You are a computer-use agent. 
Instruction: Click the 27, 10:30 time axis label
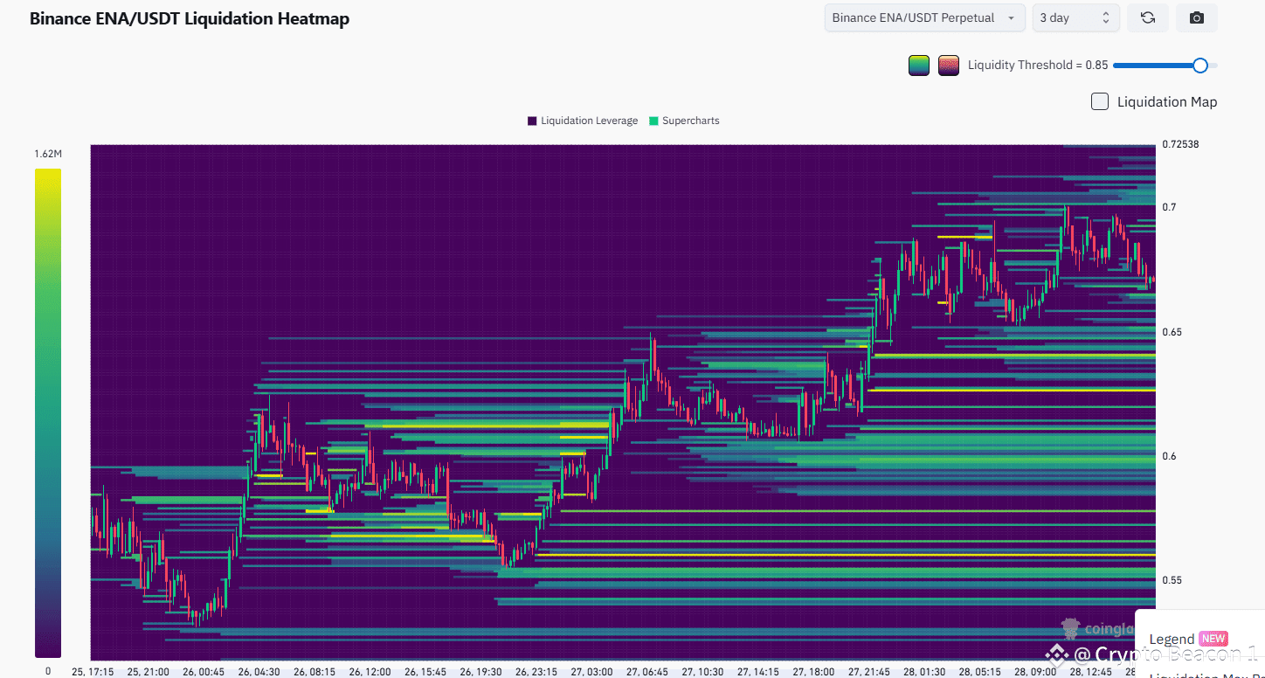tap(702, 672)
